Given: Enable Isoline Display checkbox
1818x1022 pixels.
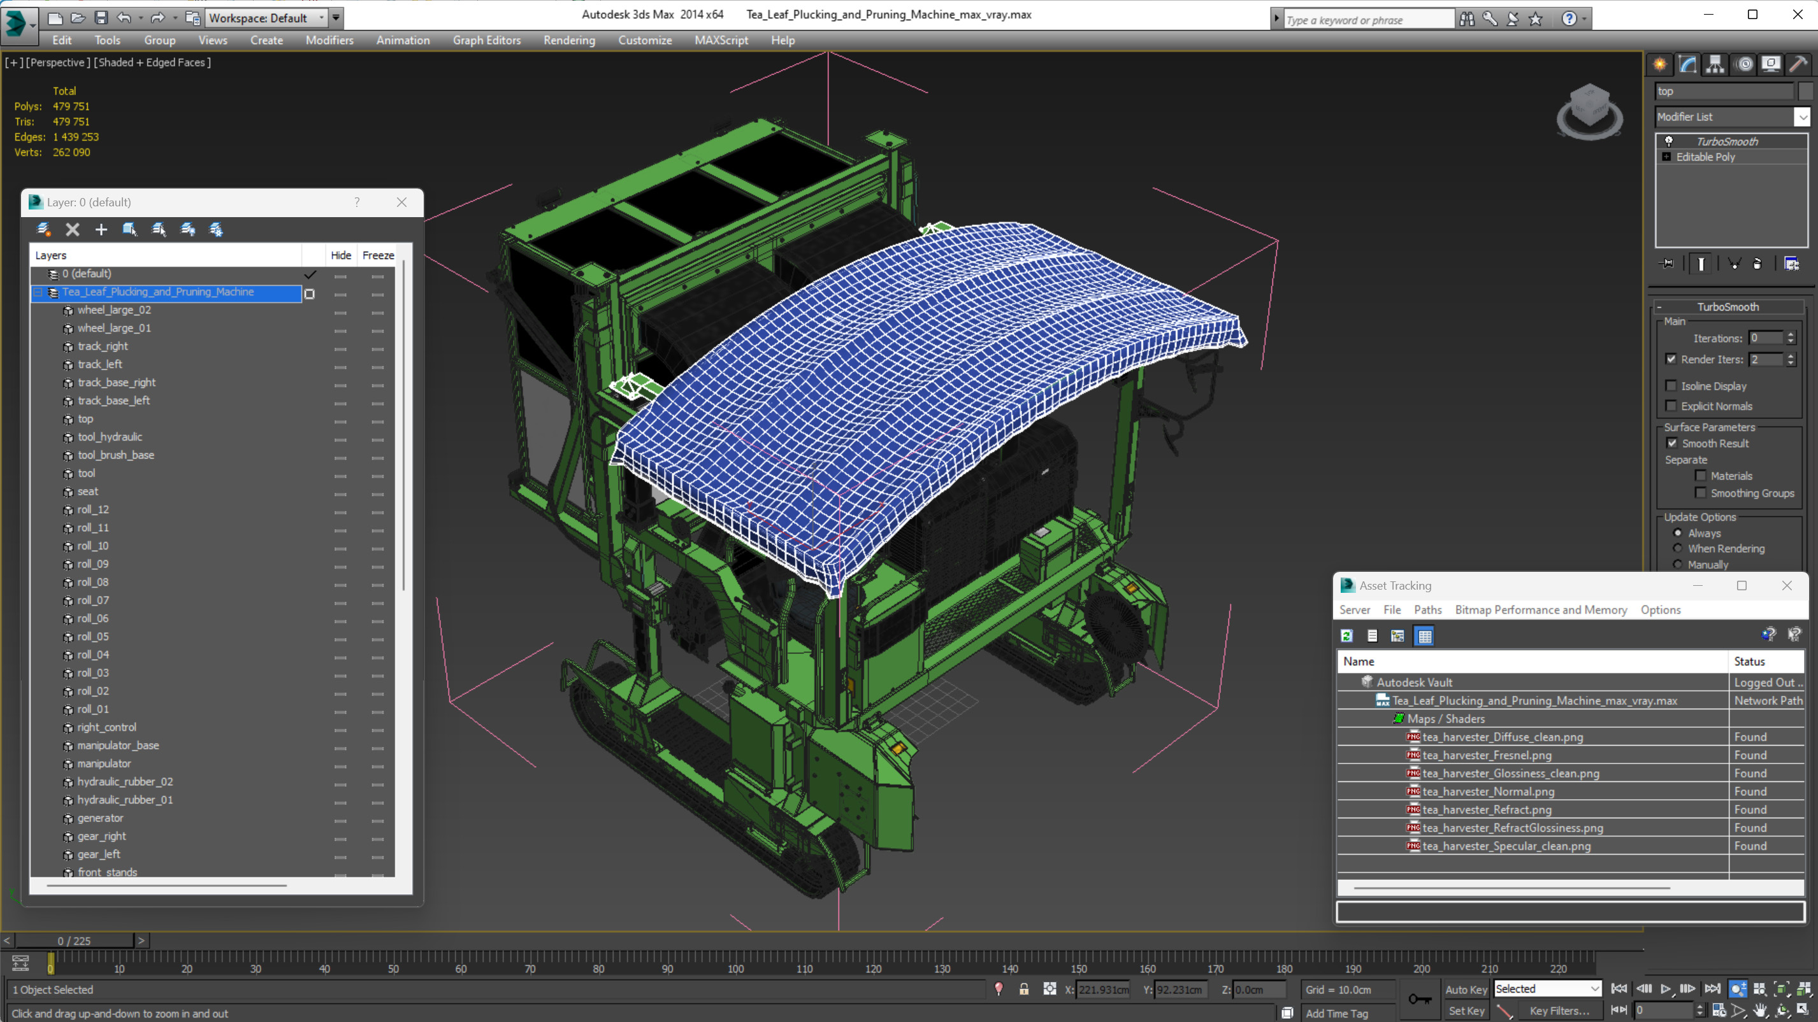Looking at the screenshot, I should [1671, 386].
